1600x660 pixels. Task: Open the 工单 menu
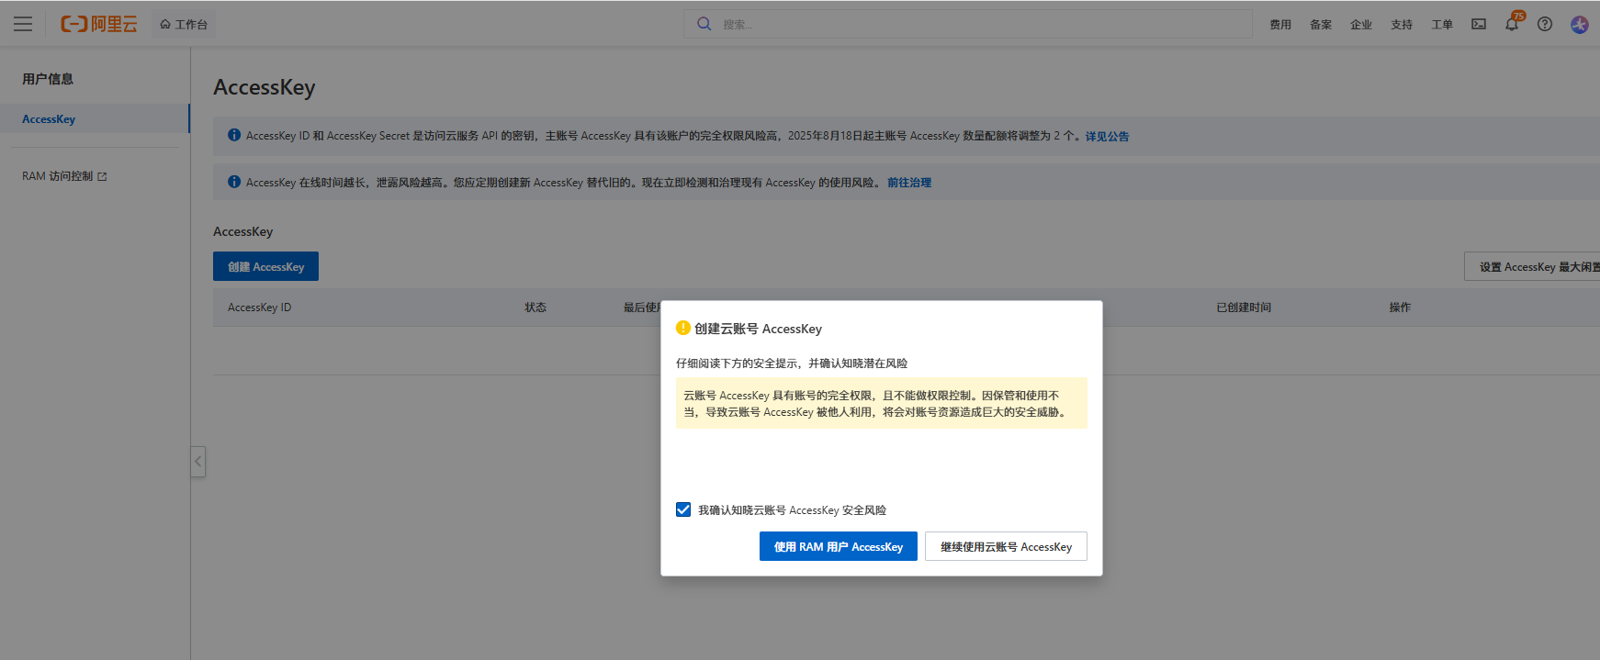pyautogui.click(x=1442, y=25)
